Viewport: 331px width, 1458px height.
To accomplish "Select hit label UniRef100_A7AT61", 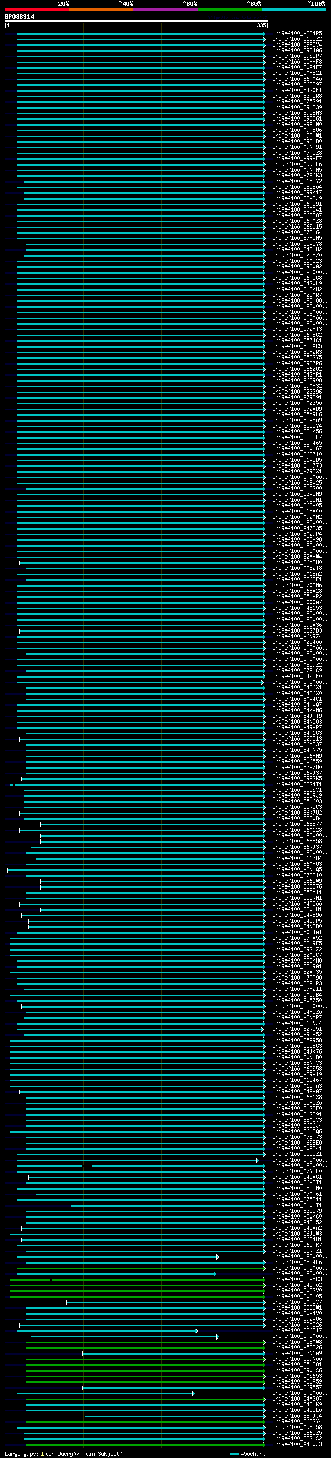I will click(x=297, y=1194).
